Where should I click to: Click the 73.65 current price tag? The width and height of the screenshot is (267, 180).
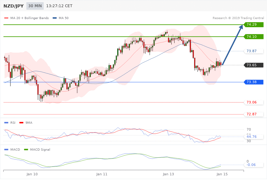254,65
